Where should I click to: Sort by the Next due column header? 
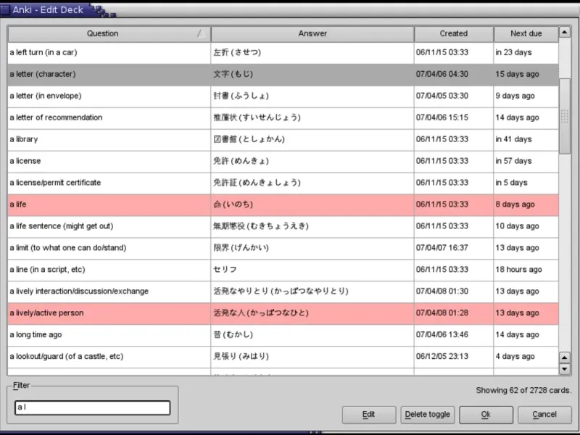coord(526,33)
